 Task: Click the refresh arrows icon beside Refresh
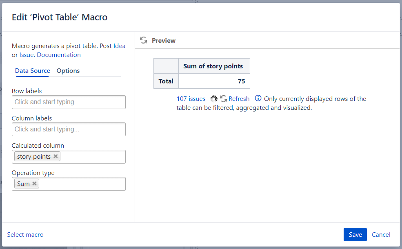(x=223, y=98)
